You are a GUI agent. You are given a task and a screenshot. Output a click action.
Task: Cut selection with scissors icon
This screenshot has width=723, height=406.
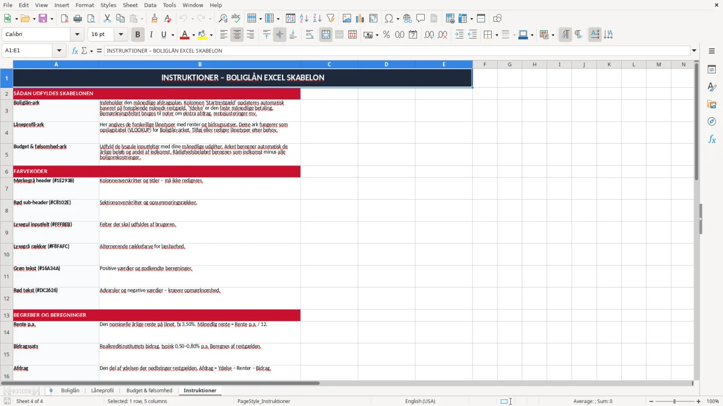pos(107,19)
